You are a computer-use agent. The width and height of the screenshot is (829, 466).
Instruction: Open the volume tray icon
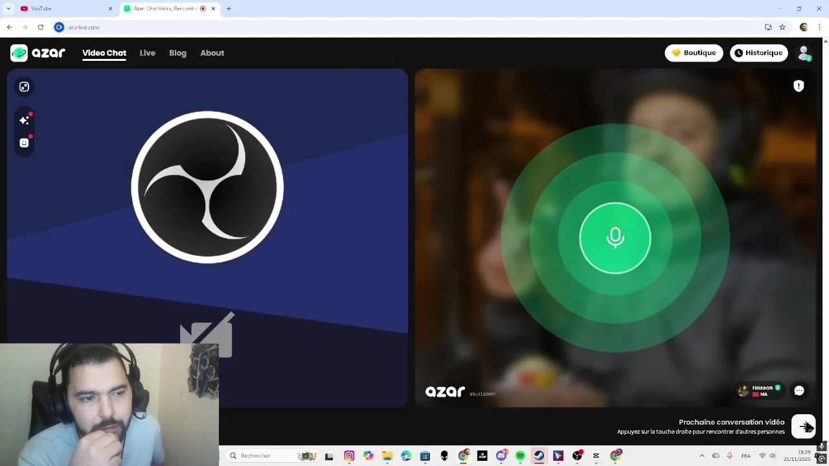pos(772,456)
